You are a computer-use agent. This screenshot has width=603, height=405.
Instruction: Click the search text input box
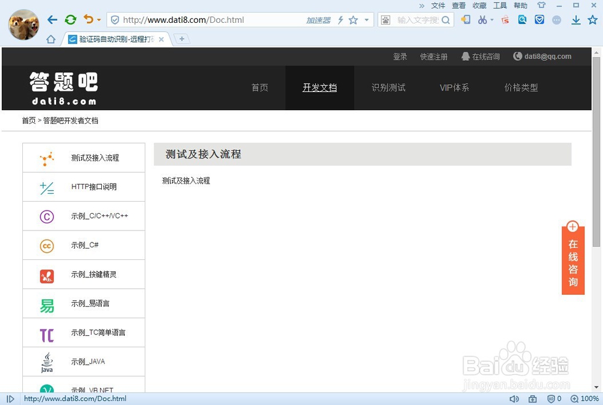(417, 20)
